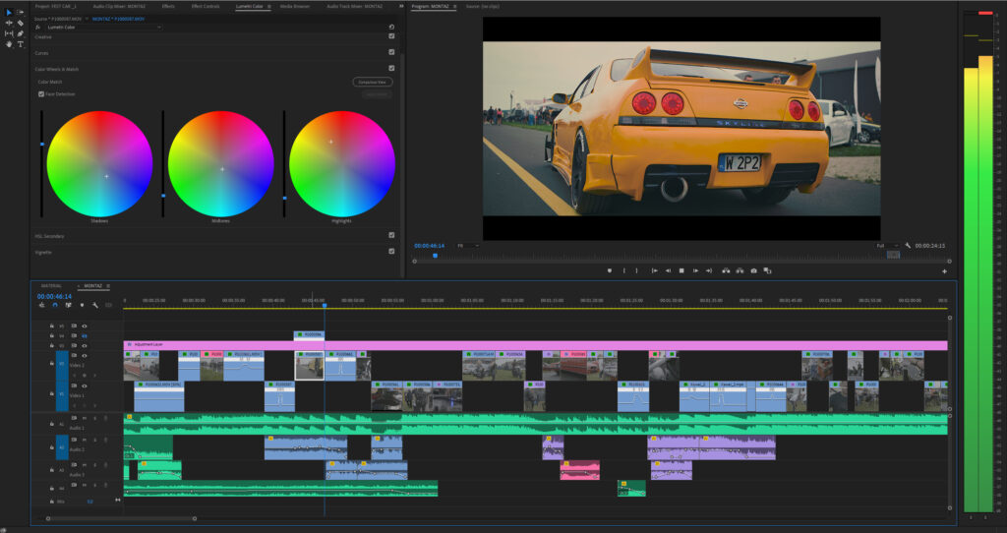Toggle timeline Snap magnet icon
This screenshot has width=1007, height=533.
point(55,305)
